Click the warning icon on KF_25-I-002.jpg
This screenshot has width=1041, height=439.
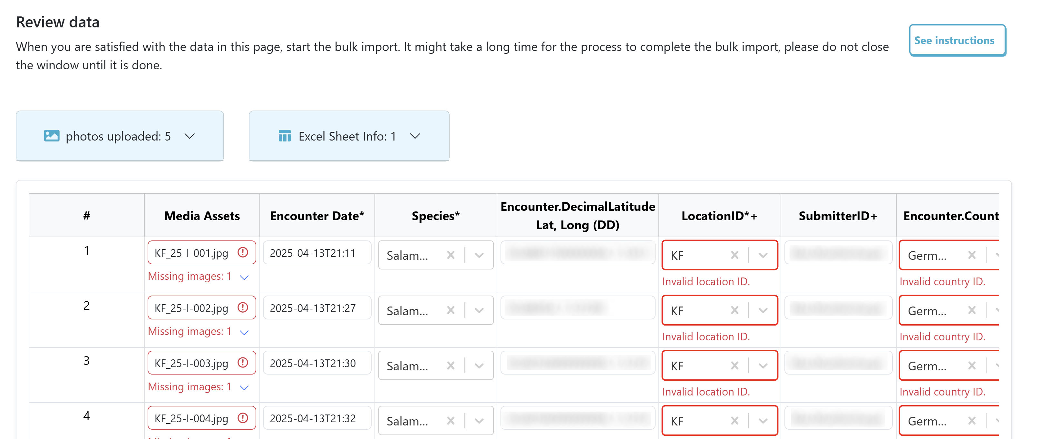pyautogui.click(x=242, y=307)
